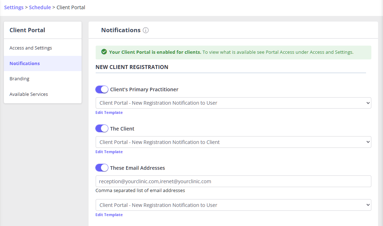The image size is (383, 226).
Task: Toggle off Client's Primary Practitioner notification
Action: coord(102,89)
